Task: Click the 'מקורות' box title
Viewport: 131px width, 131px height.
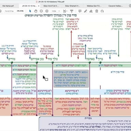Action: point(88,118)
